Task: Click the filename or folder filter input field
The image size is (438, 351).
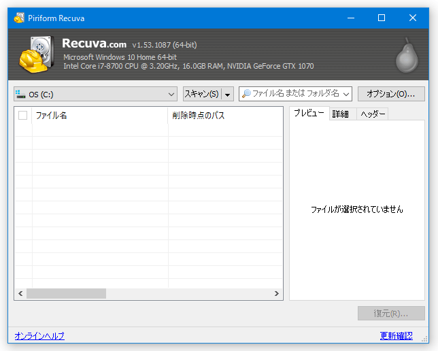Action: click(x=295, y=94)
